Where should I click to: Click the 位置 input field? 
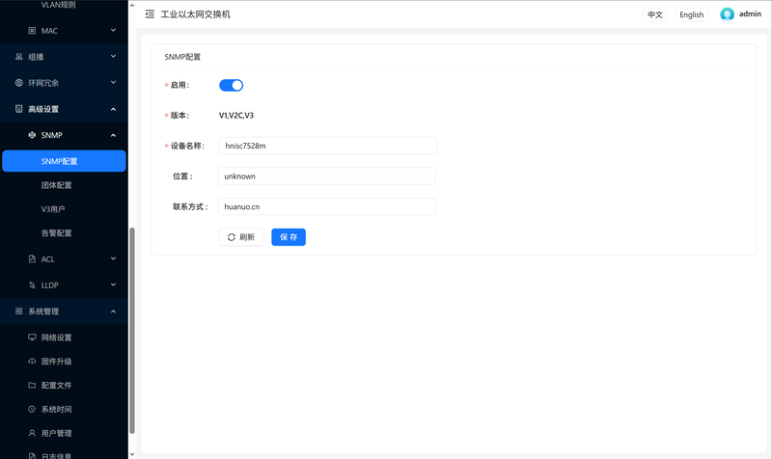[327, 176]
